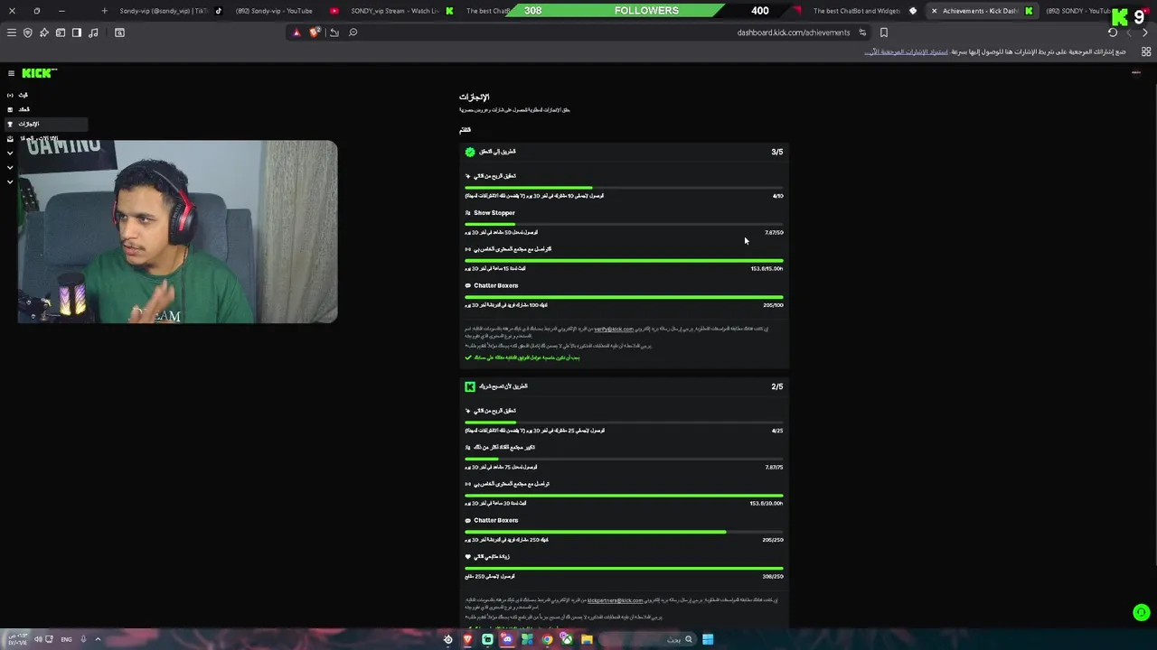Click the KICK logo
Viewport: 1157px width, 650px height.
39,73
